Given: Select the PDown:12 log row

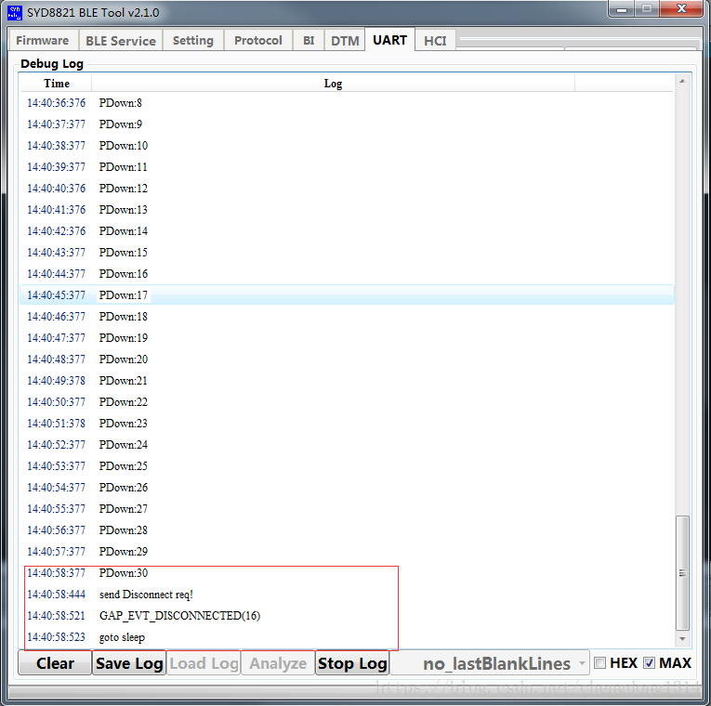Looking at the screenshot, I should (347, 188).
